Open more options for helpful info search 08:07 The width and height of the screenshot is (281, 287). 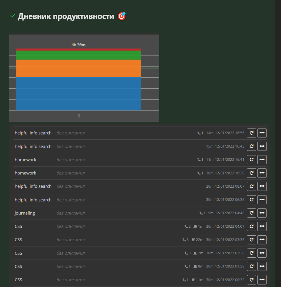[x=262, y=186]
